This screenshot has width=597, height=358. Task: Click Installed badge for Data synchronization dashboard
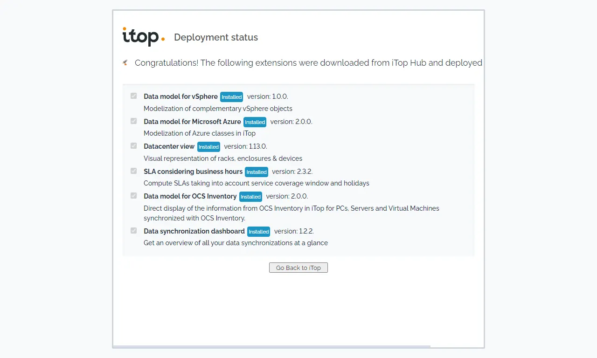click(259, 232)
